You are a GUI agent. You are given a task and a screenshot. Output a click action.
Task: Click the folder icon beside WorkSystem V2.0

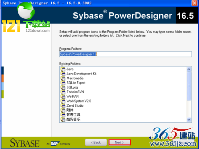[63, 101]
